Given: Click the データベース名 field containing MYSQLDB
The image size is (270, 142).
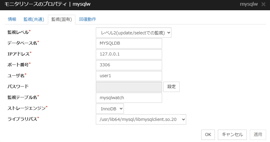Looking at the screenshot, I should (129, 43).
